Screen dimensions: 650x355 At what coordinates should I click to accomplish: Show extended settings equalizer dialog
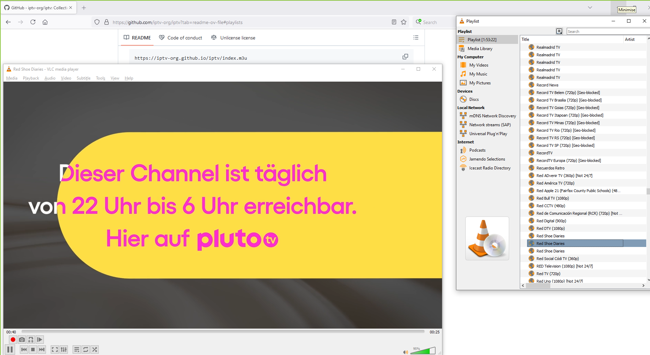64,350
